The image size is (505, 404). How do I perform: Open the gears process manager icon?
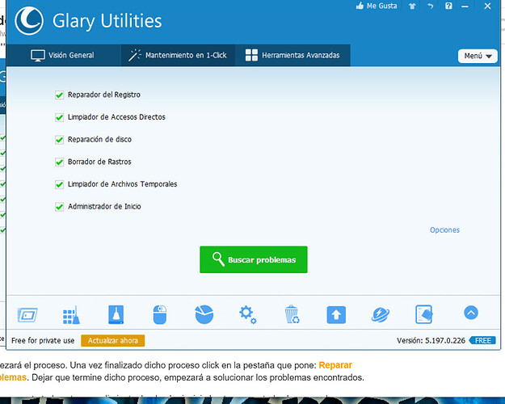tap(248, 315)
